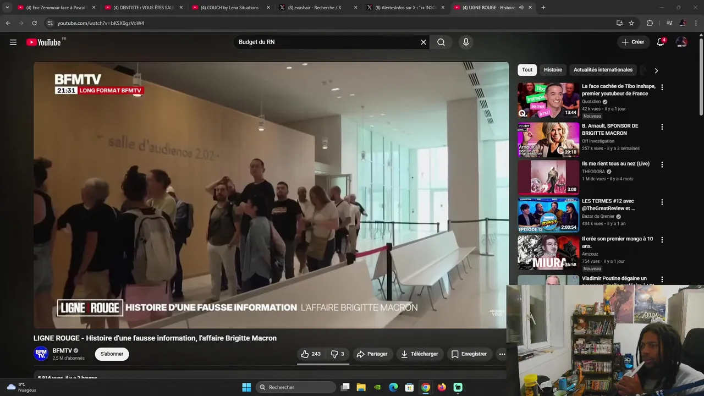Open Brigitte Macron sponsor video thumbnail

pos(548,140)
